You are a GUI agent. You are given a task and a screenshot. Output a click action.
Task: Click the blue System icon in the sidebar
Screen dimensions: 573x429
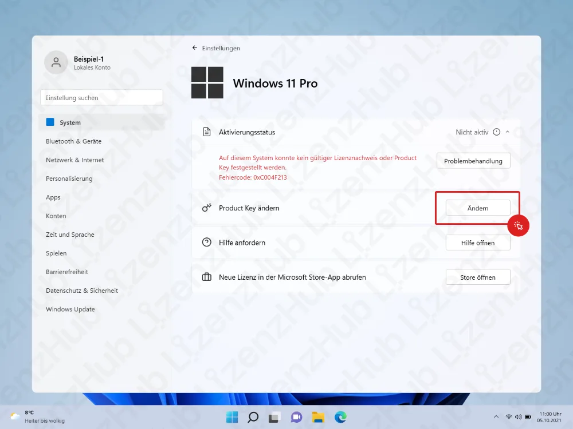tap(50, 122)
